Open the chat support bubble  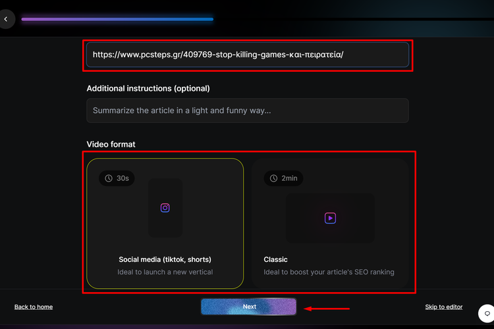click(487, 313)
